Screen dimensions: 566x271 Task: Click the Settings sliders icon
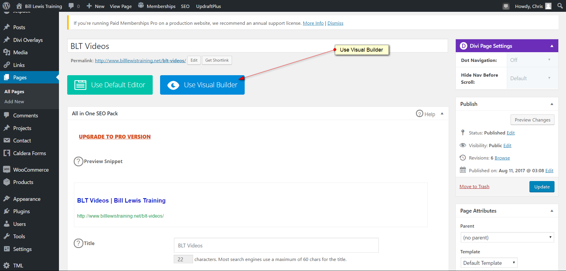coord(7,249)
